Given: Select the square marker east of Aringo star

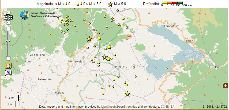Looking at the screenshot, I should click(99, 38).
